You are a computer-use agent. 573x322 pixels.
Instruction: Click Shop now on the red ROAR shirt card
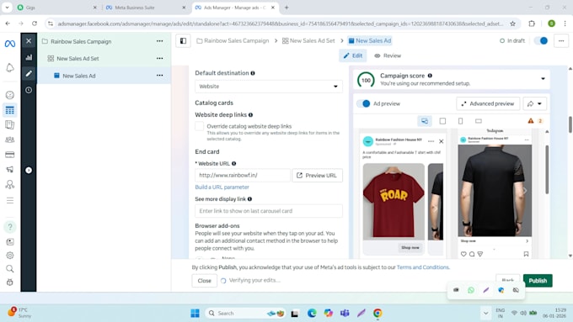[410, 248]
